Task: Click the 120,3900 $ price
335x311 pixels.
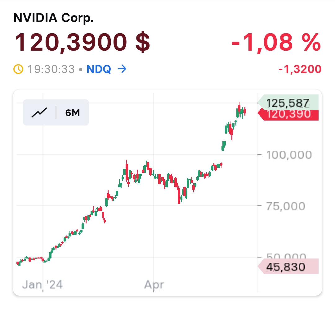Action: (83, 42)
